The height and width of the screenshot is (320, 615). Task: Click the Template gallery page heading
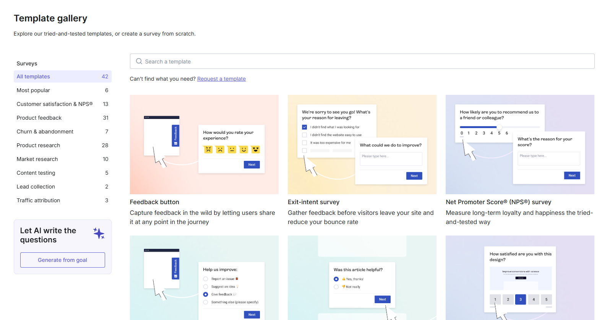tap(50, 18)
